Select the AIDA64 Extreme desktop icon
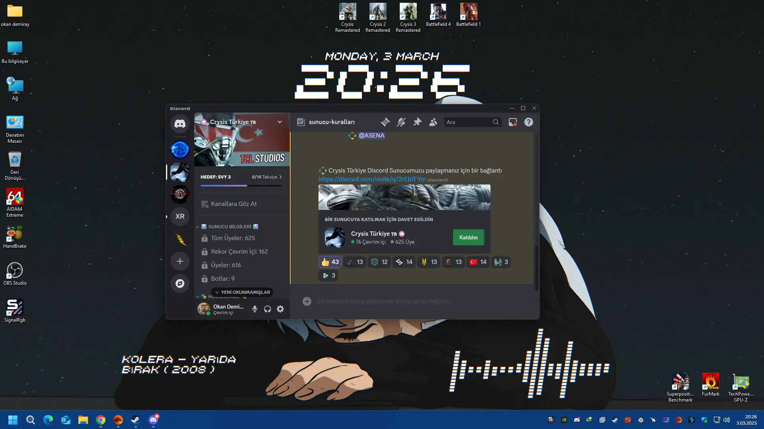 pyautogui.click(x=15, y=203)
